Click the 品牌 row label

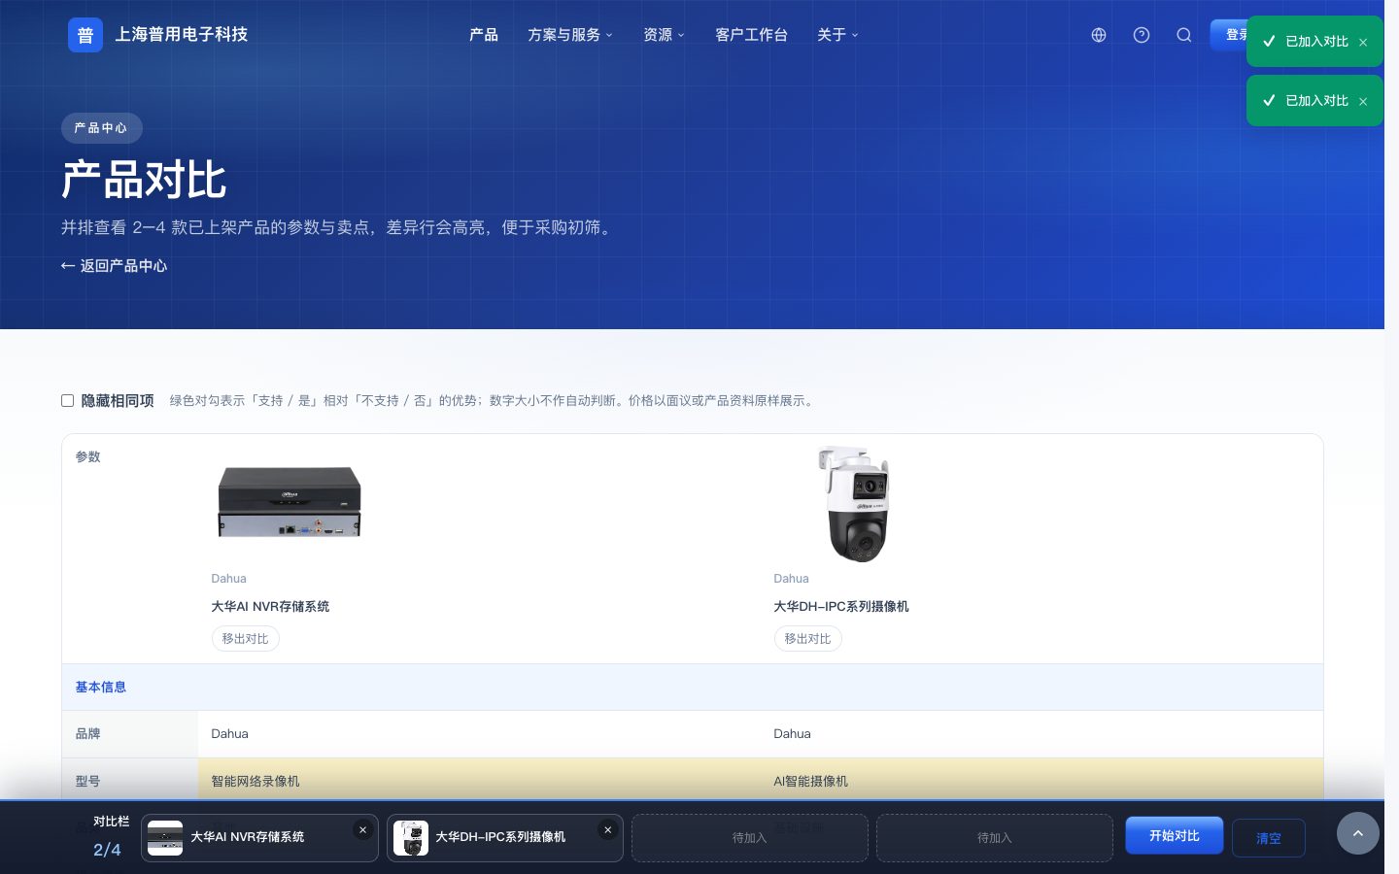coord(88,733)
